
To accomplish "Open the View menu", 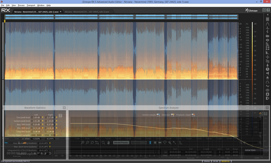I will [x=14, y=6].
